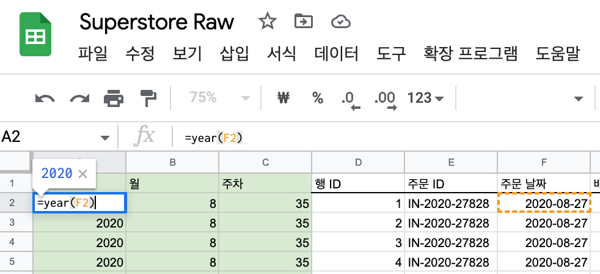Open the 123 number format dropdown

point(425,98)
